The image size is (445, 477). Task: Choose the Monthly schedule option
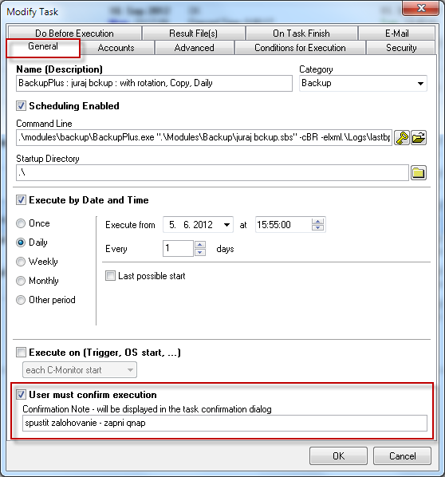[x=21, y=281]
